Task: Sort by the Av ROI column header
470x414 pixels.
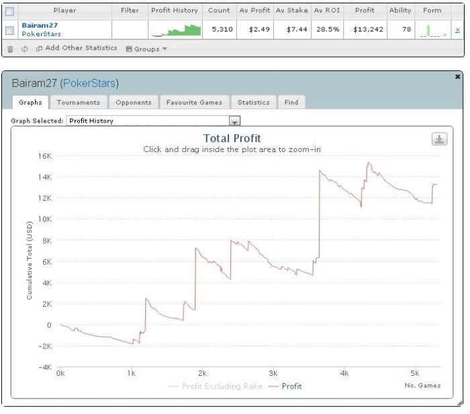Action: (x=327, y=11)
